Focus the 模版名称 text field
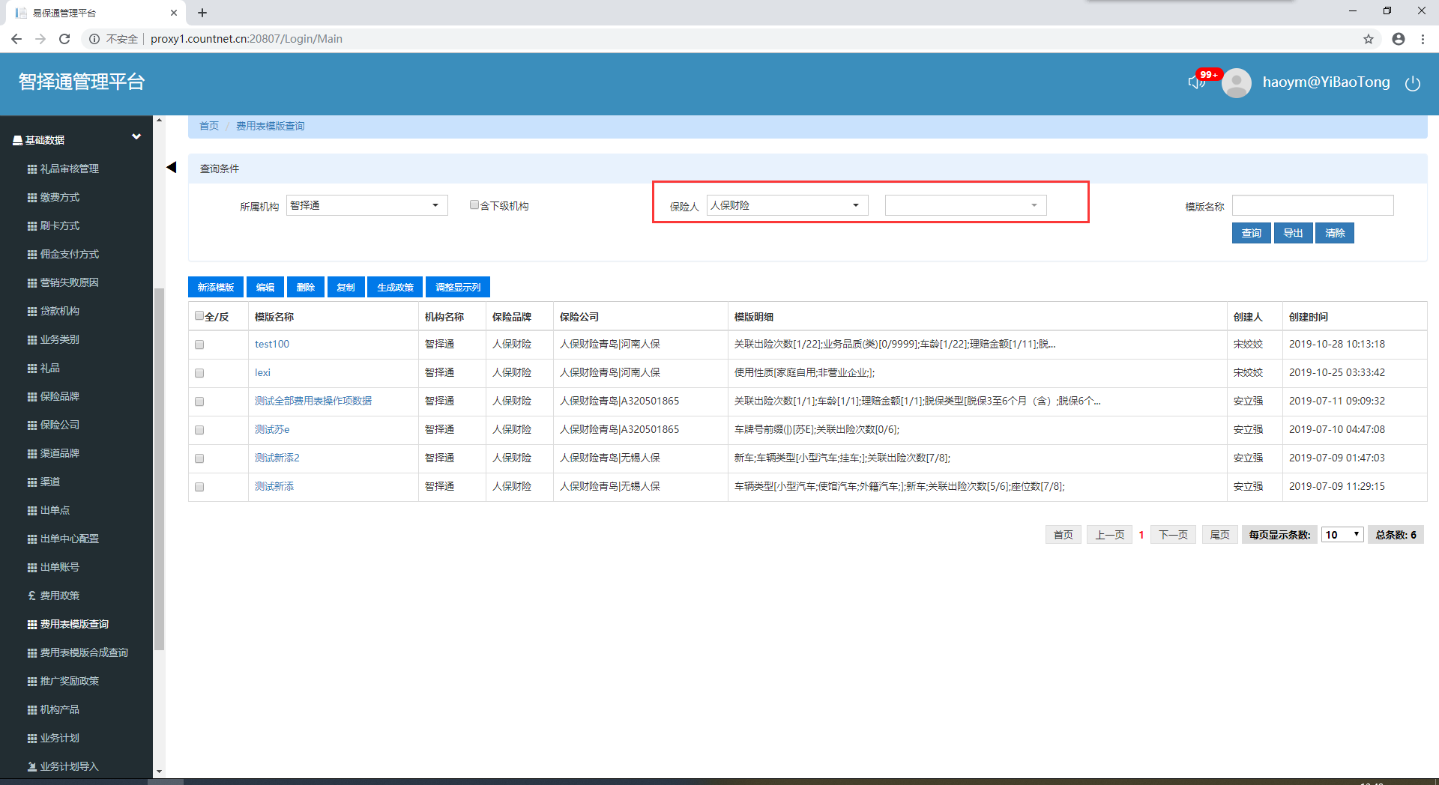Viewport: 1439px width, 785px height. [x=1312, y=205]
